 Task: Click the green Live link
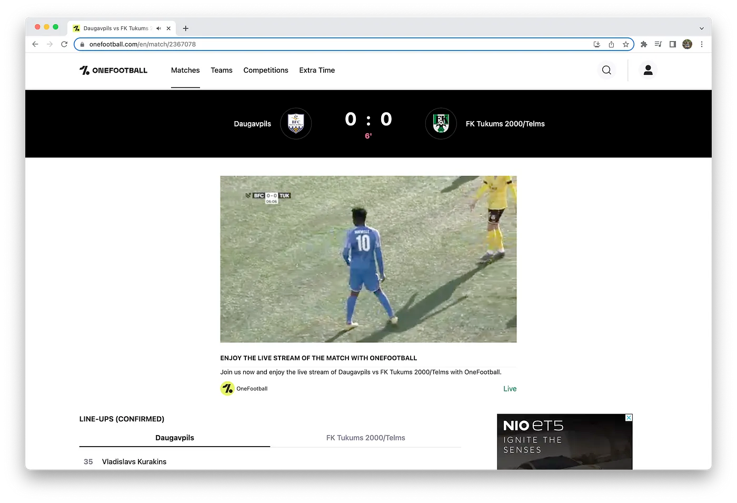pyautogui.click(x=510, y=389)
